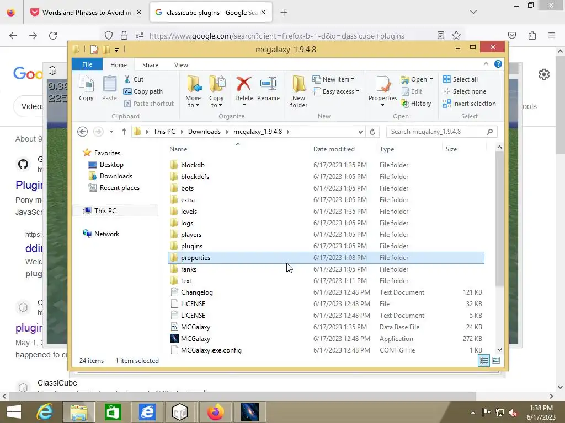Click the Explorer Help question mark icon

point(498,64)
